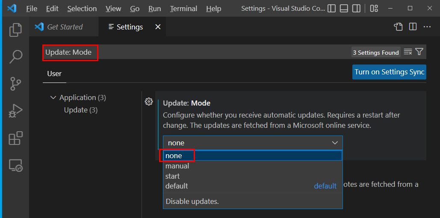Viewport: 440px width, 218px height.
Task: Pick the start option in the dropdown
Action: pos(173,176)
